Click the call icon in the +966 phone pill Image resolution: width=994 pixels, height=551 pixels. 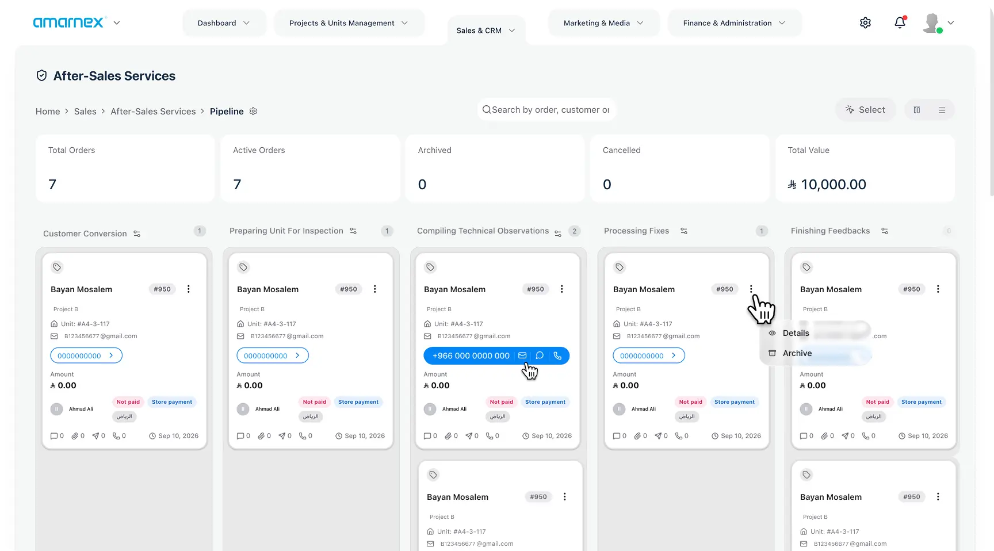(x=557, y=355)
